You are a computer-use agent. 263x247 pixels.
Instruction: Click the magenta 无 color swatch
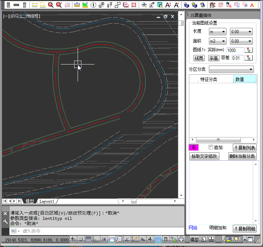coord(194,148)
